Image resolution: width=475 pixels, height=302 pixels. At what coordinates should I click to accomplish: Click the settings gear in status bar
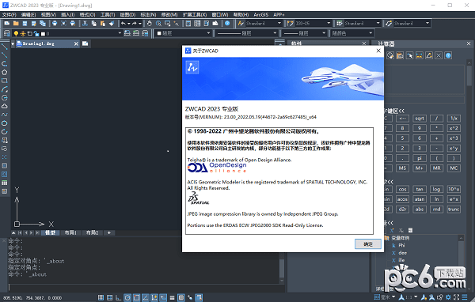pyautogui.click(x=448, y=297)
